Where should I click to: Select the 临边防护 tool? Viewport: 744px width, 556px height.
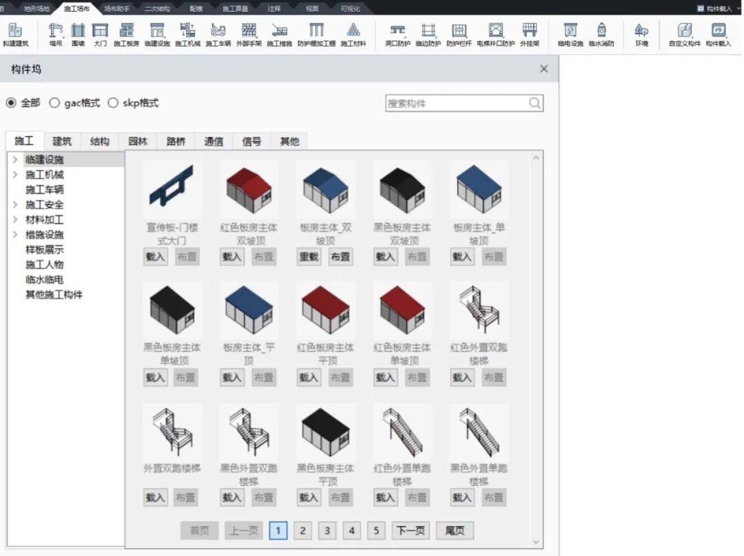pos(428,35)
